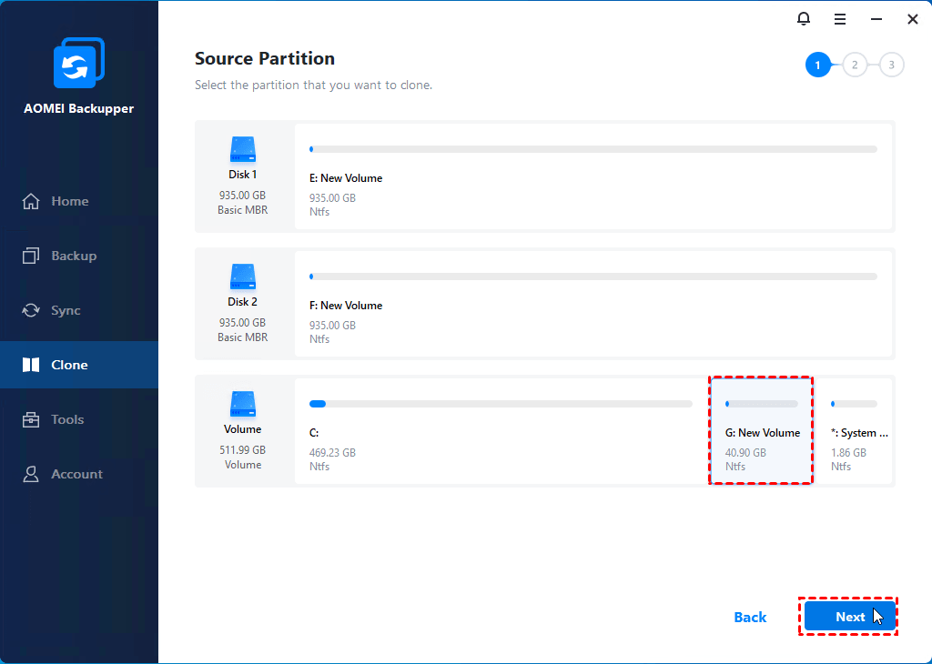The image size is (932, 664).
Task: Click the Tools toolbox icon in sidebar
Action: (31, 419)
